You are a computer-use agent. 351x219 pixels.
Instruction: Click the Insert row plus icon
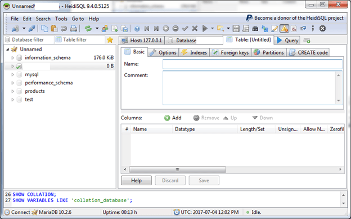(x=166, y=29)
